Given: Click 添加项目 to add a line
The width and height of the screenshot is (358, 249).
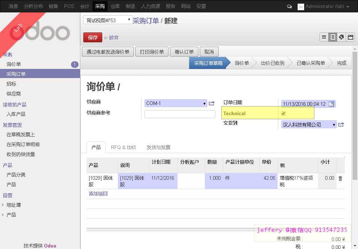Looking at the screenshot, I should click(x=98, y=194).
